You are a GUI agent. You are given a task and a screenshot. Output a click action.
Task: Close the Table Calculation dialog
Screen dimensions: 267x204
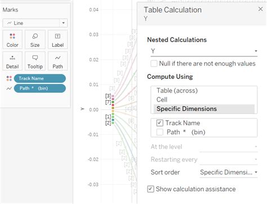260,9
